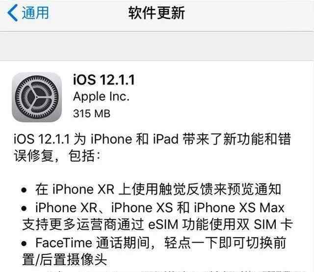
Task: Tap the bullet dot before FaceTime
Action: [x=24, y=244]
